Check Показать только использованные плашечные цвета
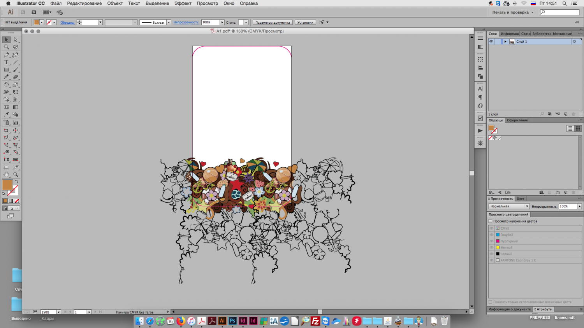 tap(491, 302)
